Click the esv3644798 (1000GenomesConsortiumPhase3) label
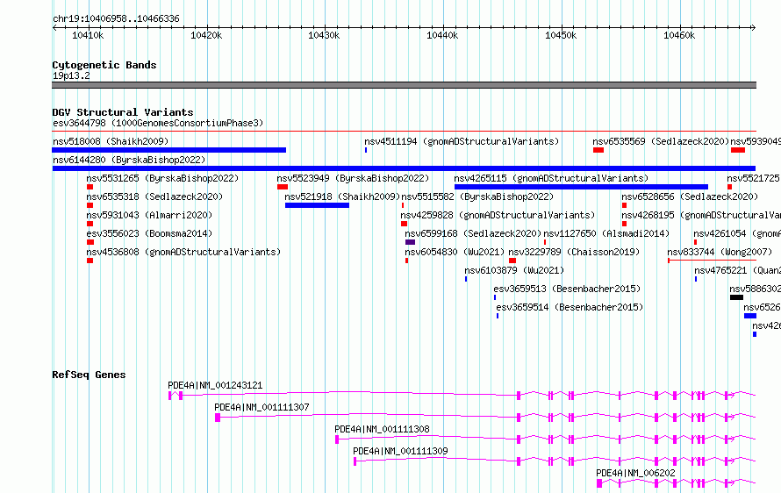781x493 pixels. (158, 123)
